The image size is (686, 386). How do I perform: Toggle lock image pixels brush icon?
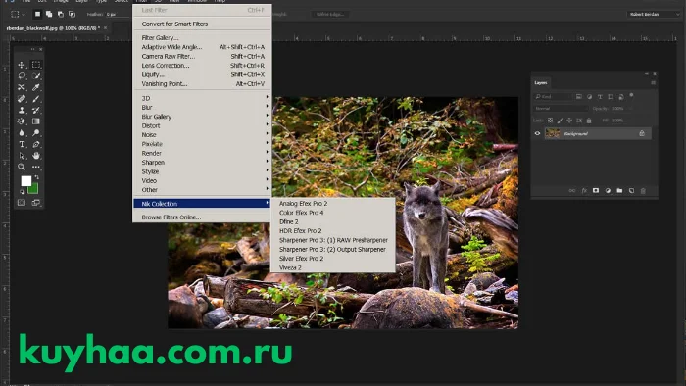[560, 121]
